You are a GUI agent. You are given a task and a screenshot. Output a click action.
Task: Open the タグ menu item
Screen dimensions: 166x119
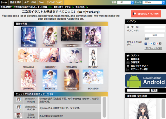(26, 2)
